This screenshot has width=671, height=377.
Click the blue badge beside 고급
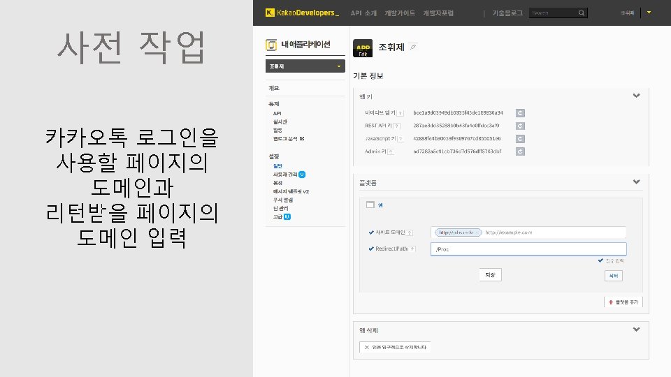tap(287, 216)
